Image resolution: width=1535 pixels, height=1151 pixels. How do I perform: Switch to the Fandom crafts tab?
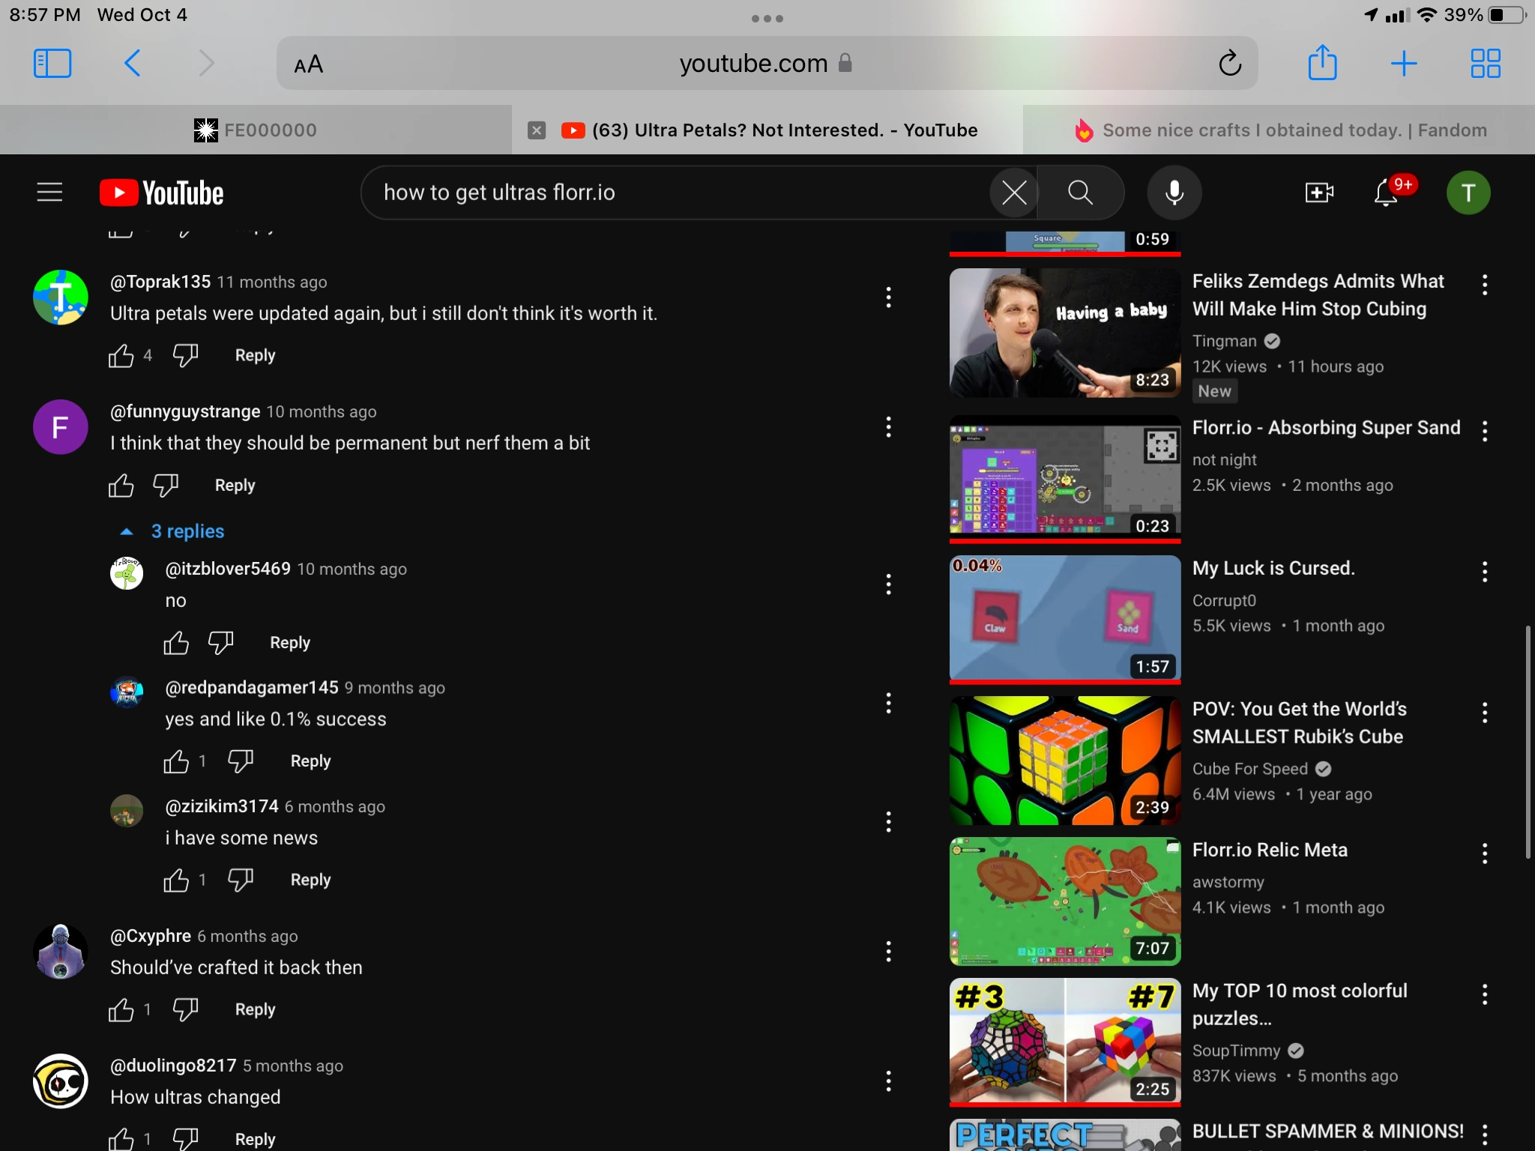1279,130
